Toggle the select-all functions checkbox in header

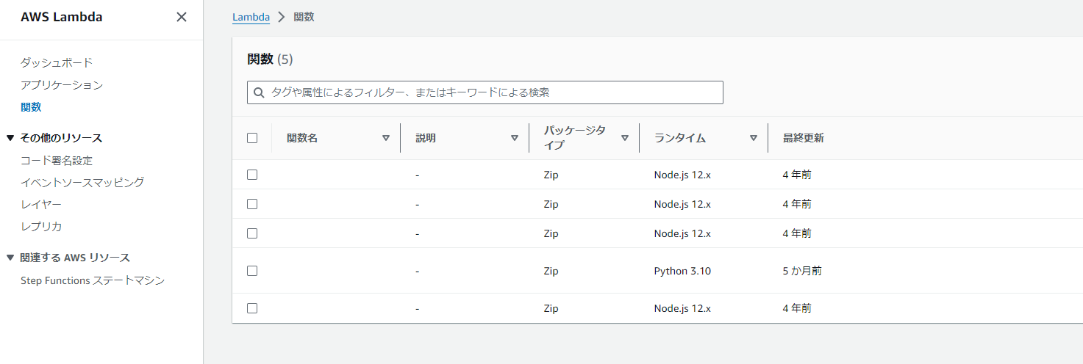click(252, 138)
